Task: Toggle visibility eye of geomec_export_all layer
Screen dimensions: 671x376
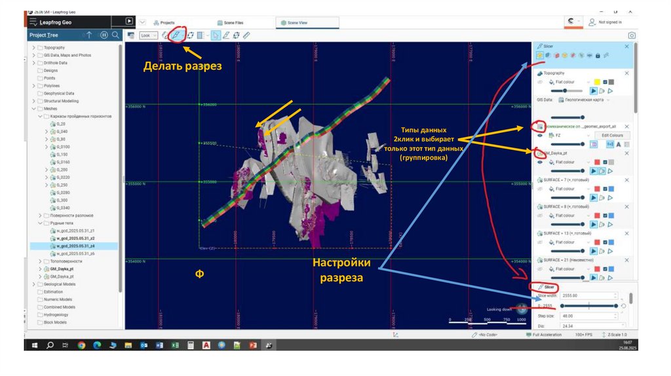Action: point(540,135)
